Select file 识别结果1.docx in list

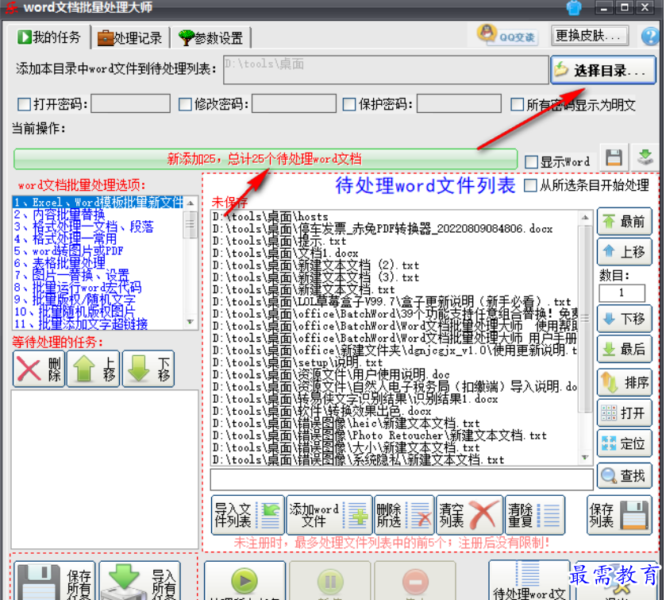coord(356,399)
